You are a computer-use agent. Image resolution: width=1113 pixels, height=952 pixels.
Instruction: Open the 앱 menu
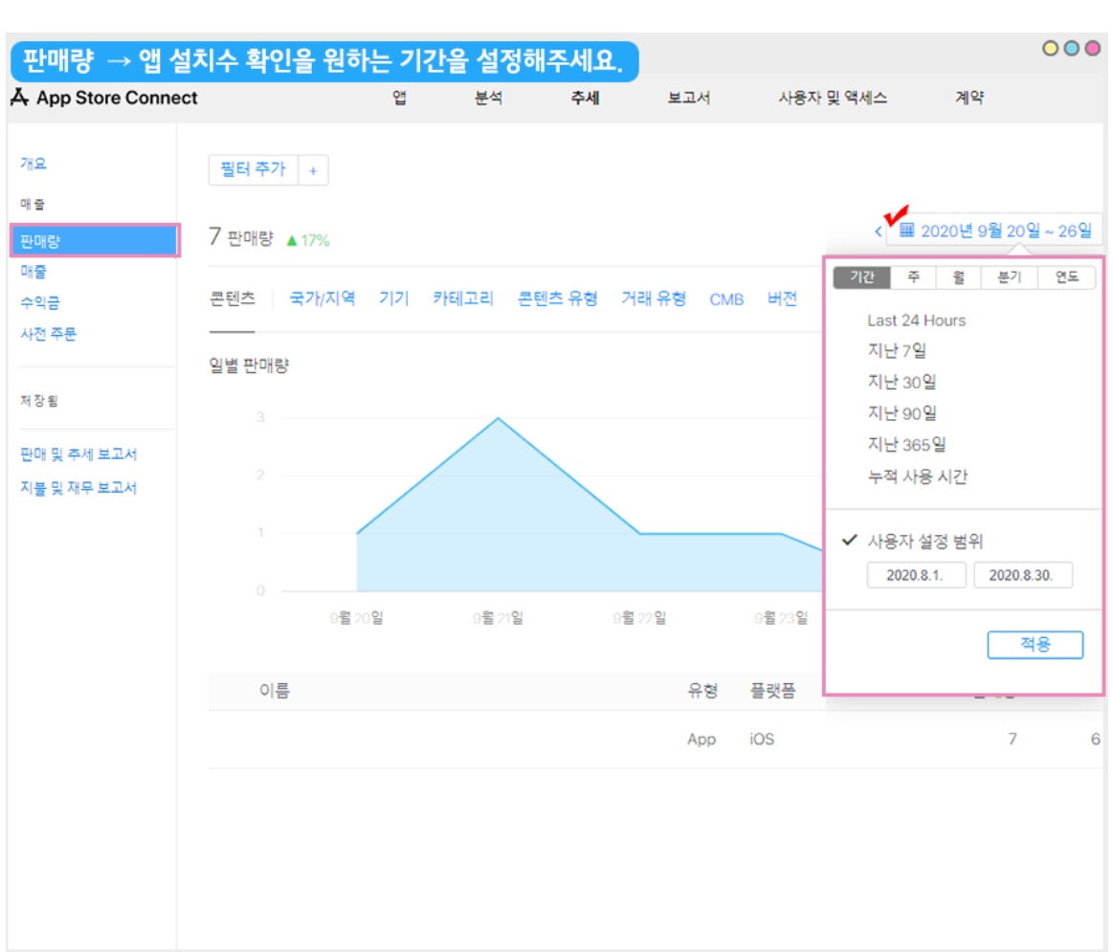coord(400,98)
